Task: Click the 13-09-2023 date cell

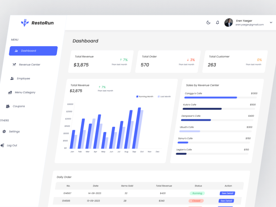Action: [94, 201]
